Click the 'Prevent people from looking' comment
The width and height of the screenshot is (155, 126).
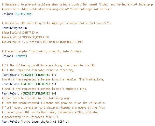tap(41, 51)
